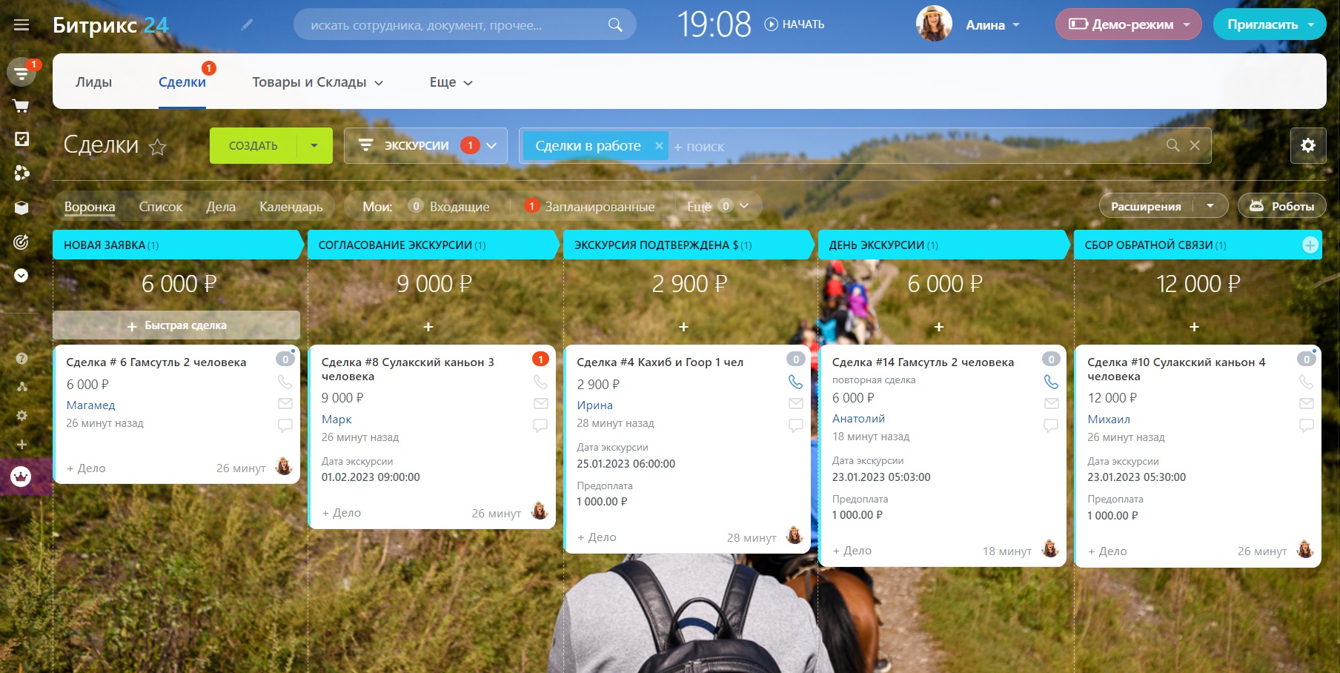Open contact Марк on deal #8
1340x673 pixels.
pyautogui.click(x=336, y=420)
